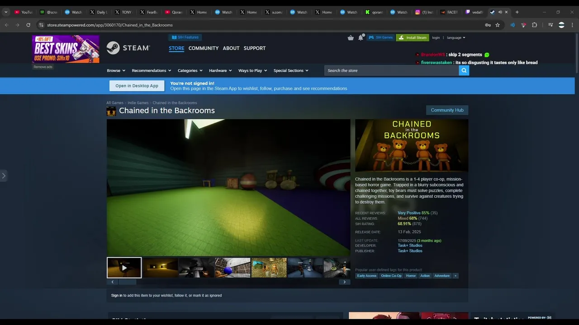This screenshot has width=579, height=325.
Task: Reload the page with refresh icon
Action: [28, 25]
